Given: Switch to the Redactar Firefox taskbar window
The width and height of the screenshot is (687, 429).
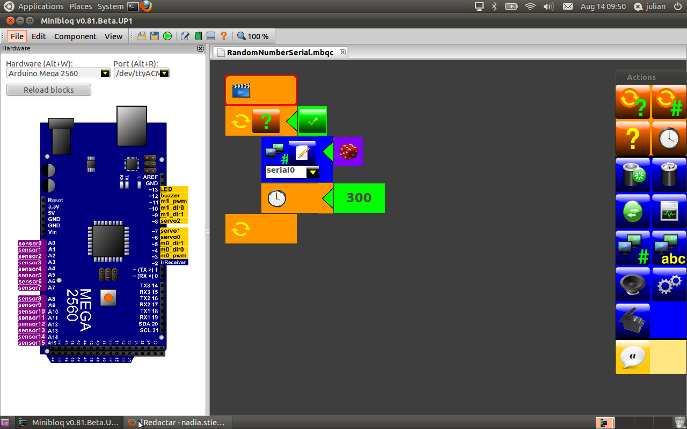Looking at the screenshot, I should coord(178,423).
